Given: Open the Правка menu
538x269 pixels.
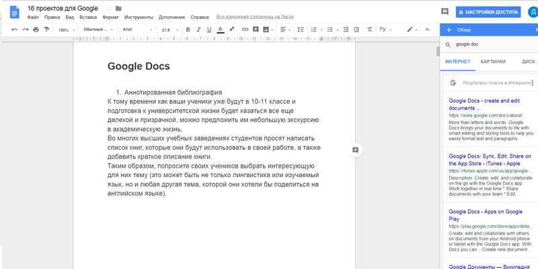Looking at the screenshot, I should coord(52,17).
